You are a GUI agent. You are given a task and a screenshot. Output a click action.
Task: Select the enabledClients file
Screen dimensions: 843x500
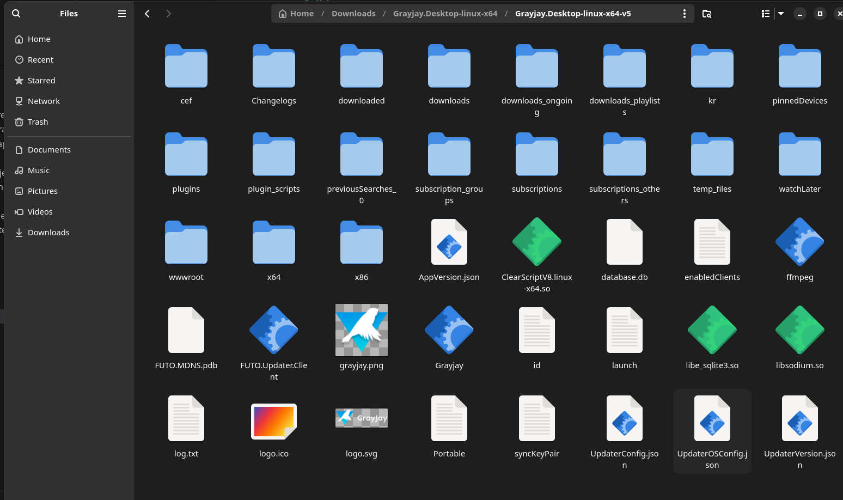tap(712, 242)
